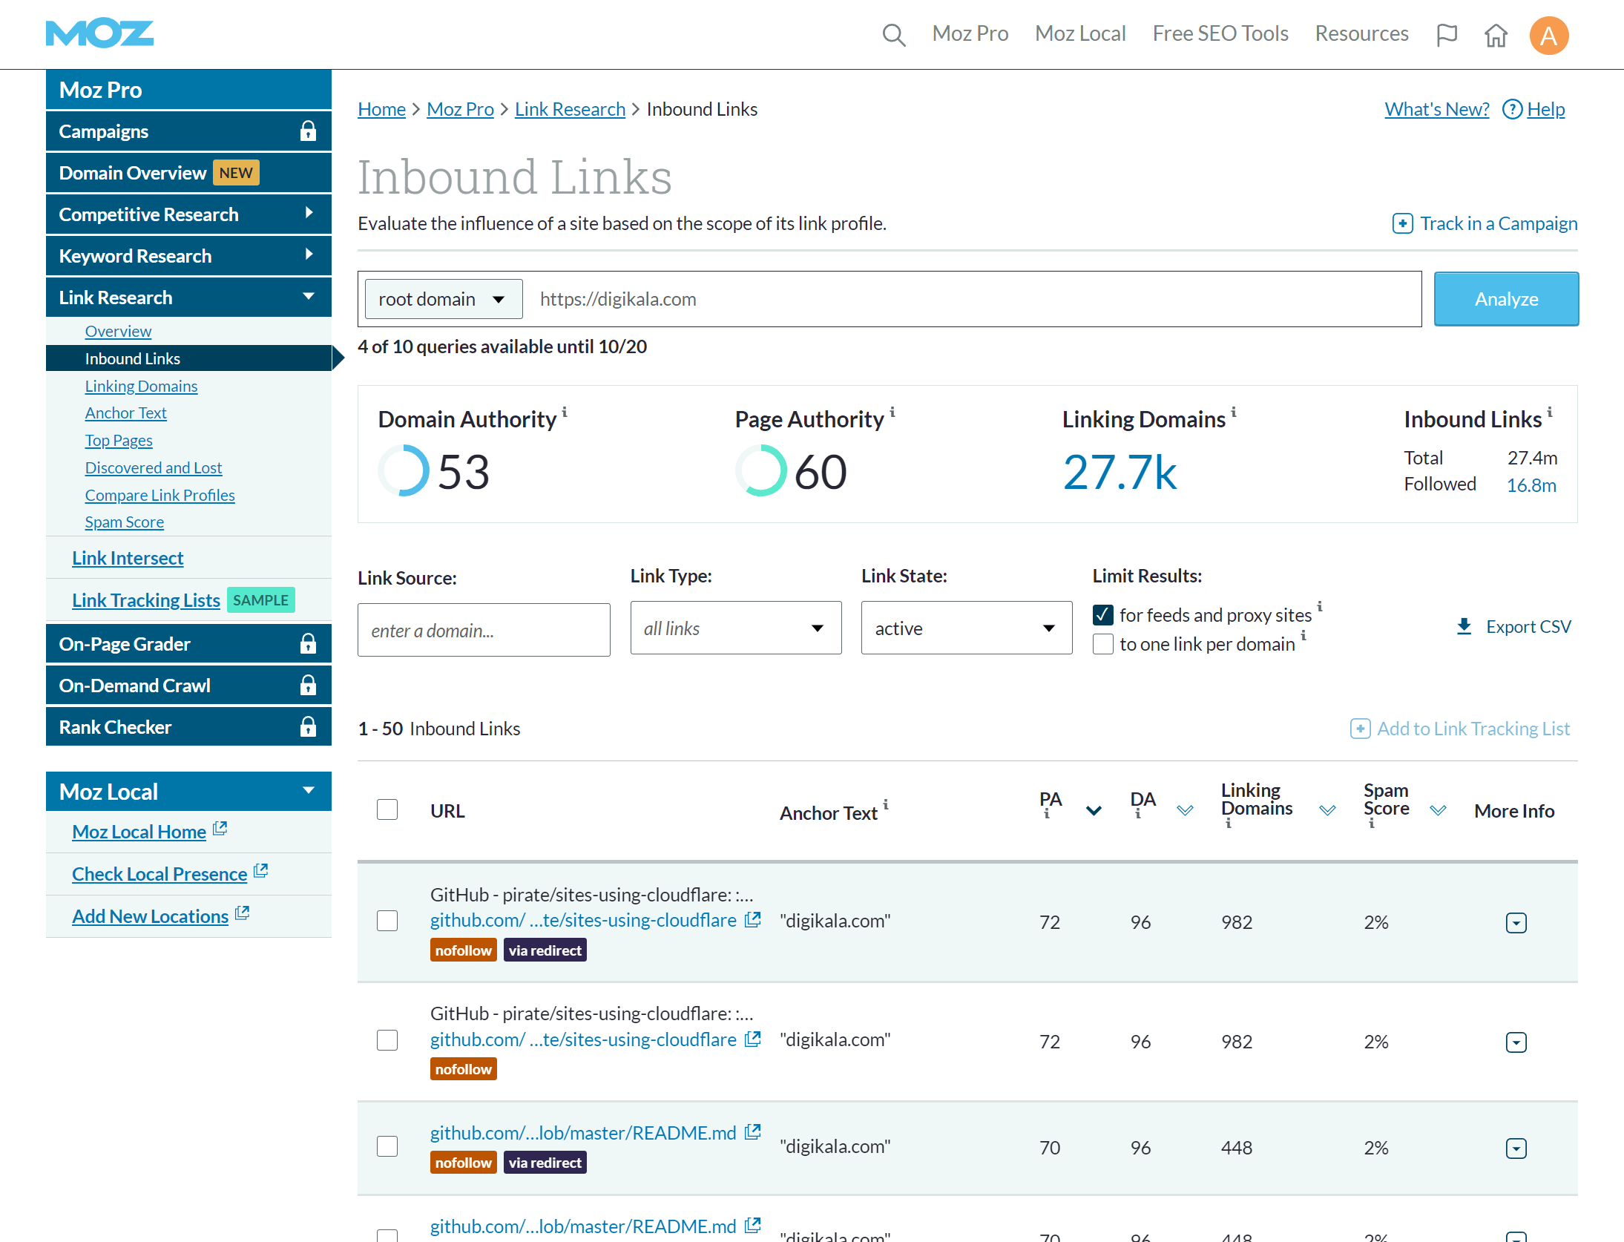Click Link Research breadcrumb

pos(570,109)
